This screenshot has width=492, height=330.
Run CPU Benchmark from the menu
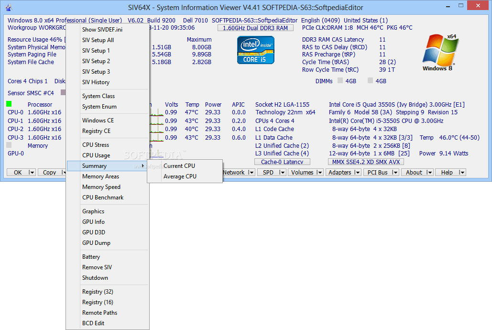(x=108, y=198)
